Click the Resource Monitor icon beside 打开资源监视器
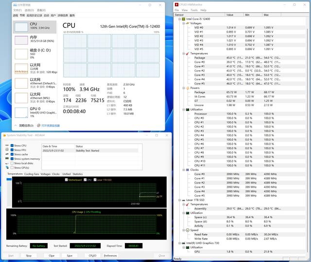 [x=39, y=126]
